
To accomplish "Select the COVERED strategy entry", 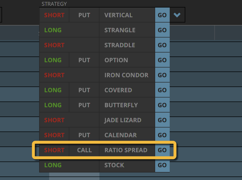I will pos(118,90).
